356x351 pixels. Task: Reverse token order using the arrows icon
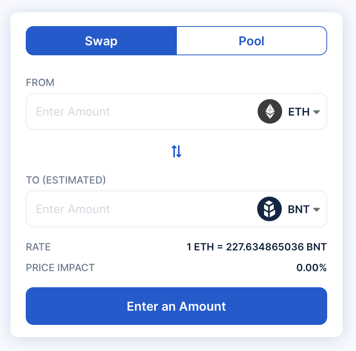click(176, 151)
